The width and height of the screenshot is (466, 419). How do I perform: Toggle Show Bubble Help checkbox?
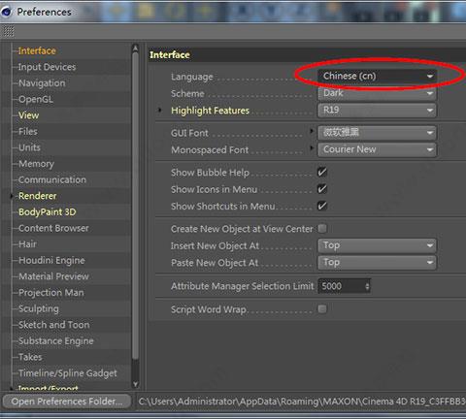click(x=322, y=172)
